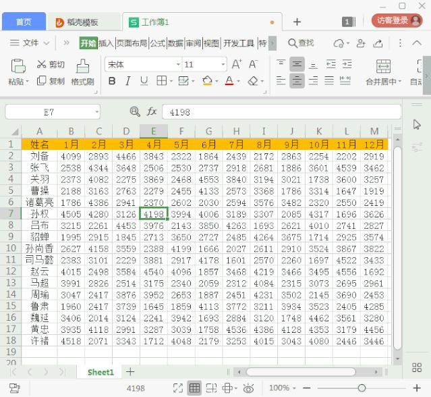The image size is (431, 397).
Task: Open the font color dropdown arrow
Action: (238, 82)
